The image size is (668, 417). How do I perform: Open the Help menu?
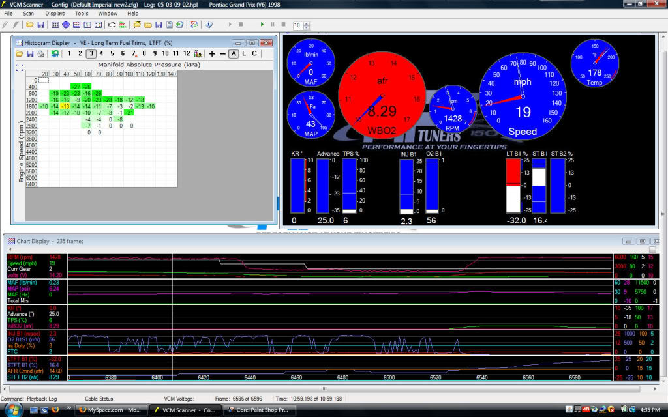point(132,14)
